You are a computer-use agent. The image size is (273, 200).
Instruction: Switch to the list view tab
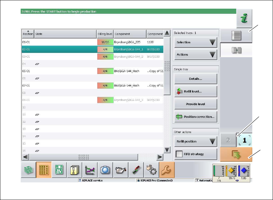pyautogui.click(x=236, y=36)
